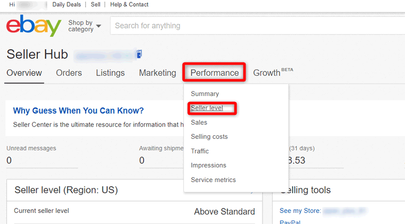This screenshot has height=224, width=405.
Task: Select Traffic in Performance menu
Action: (200, 151)
